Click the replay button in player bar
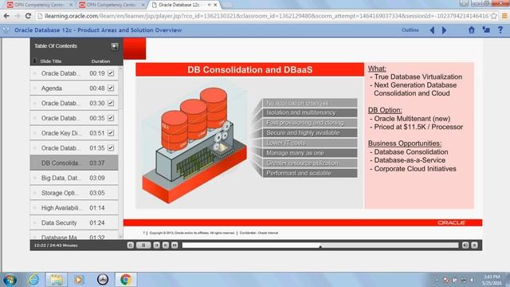Screen dimensions: 510x287 click(x=131, y=245)
